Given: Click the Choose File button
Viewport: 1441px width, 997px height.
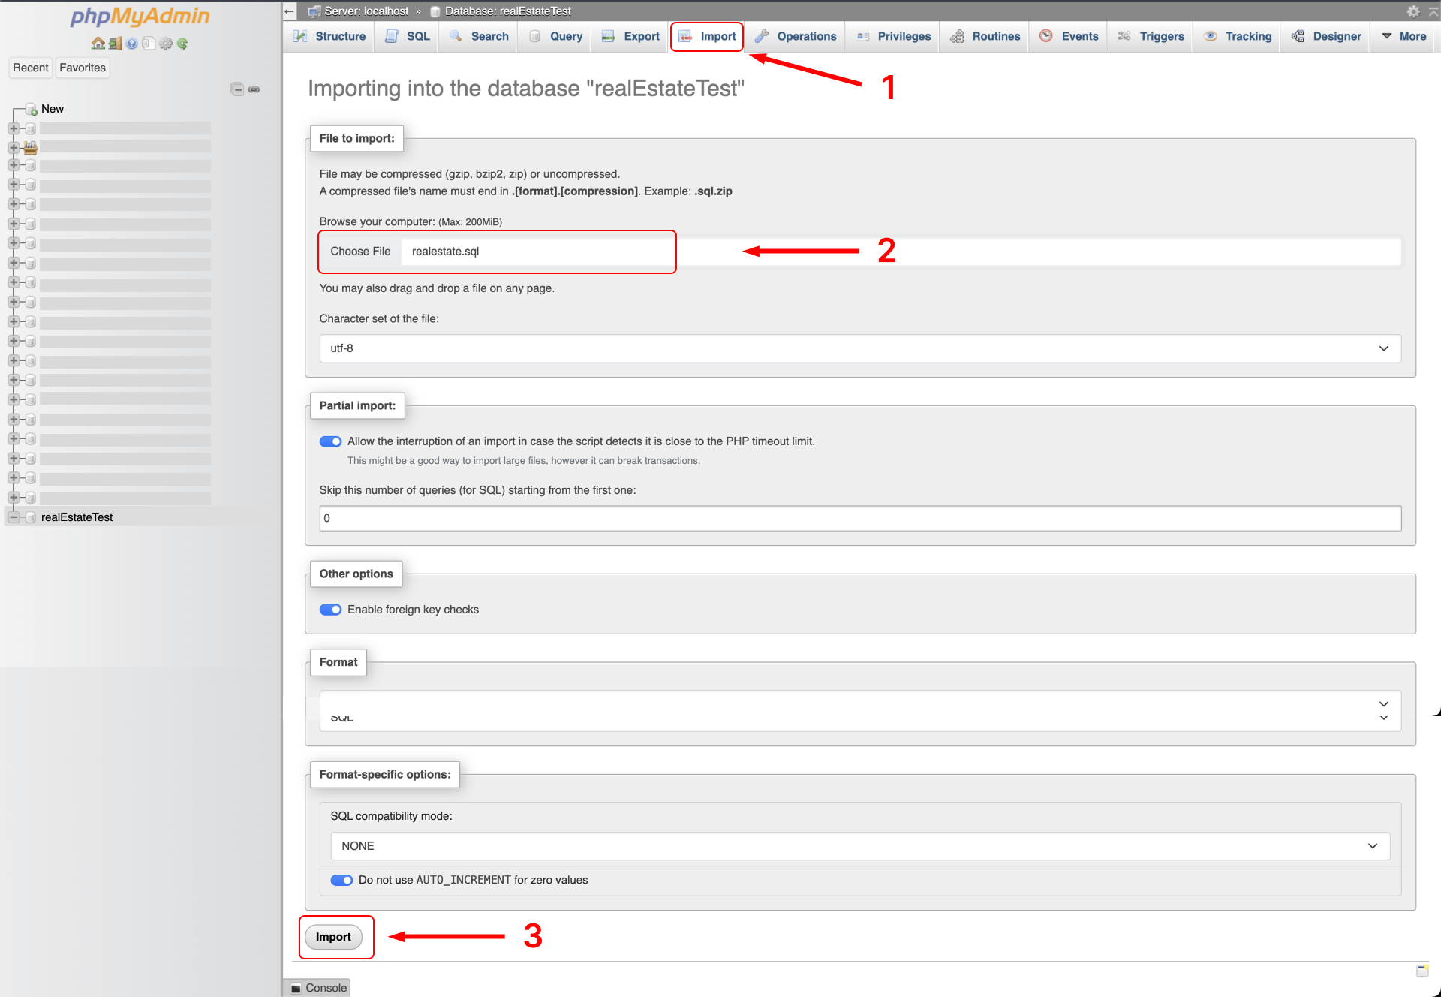Looking at the screenshot, I should (x=360, y=252).
